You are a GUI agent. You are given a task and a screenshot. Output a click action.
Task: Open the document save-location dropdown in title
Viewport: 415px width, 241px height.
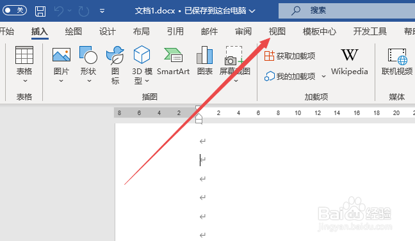252,11
